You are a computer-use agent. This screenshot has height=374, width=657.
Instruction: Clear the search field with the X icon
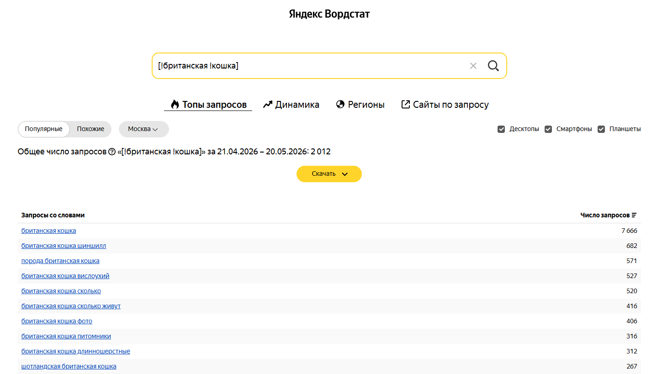(x=473, y=66)
